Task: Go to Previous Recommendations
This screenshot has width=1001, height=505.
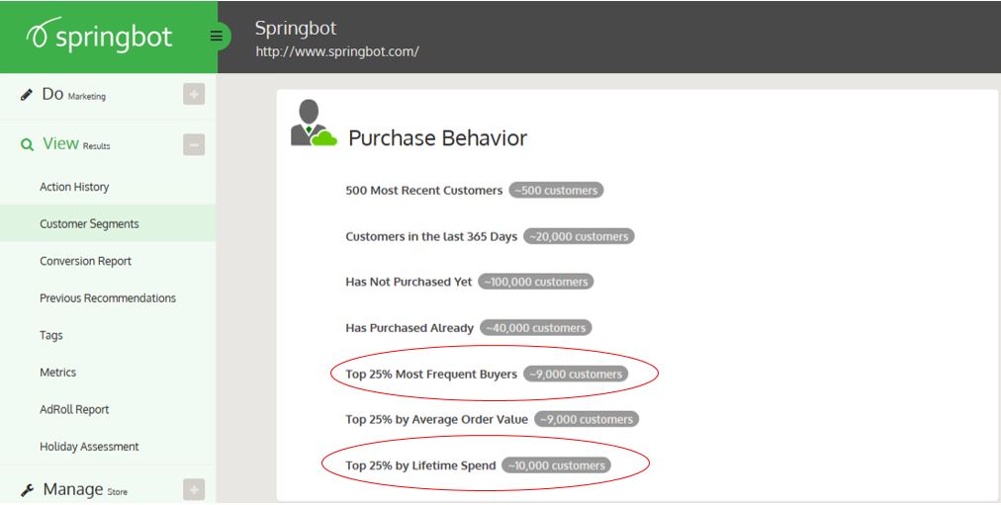Action: coord(108,298)
